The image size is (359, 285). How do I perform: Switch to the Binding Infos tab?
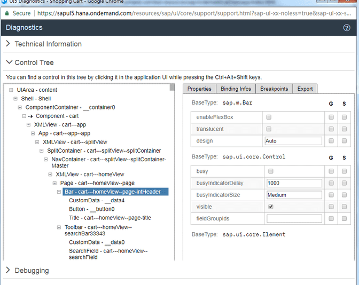[236, 89]
